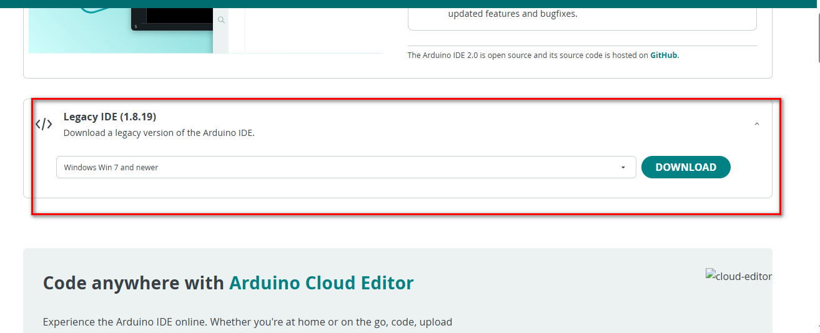Click the cloud-editor image placeholder
Viewport: 820px width, 333px height.
(x=739, y=276)
